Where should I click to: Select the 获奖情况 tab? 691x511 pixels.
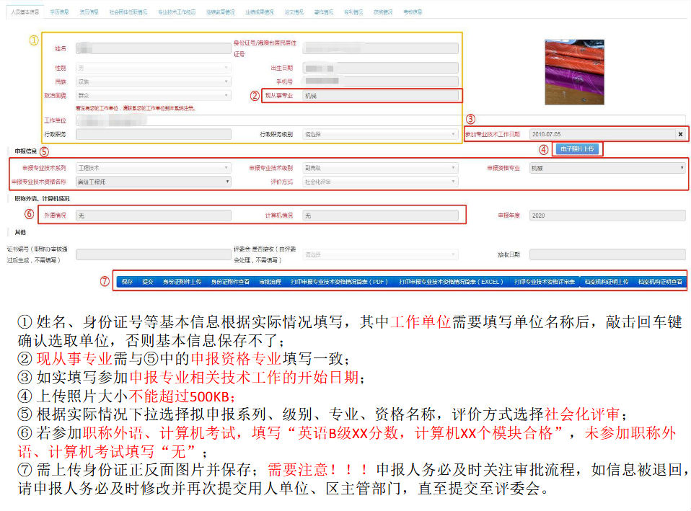point(383,12)
